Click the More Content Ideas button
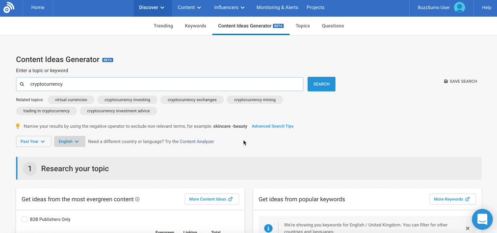Image resolution: width=497 pixels, height=233 pixels. click(211, 199)
